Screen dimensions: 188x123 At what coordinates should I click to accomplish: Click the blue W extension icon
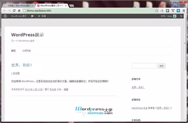click(178, 11)
